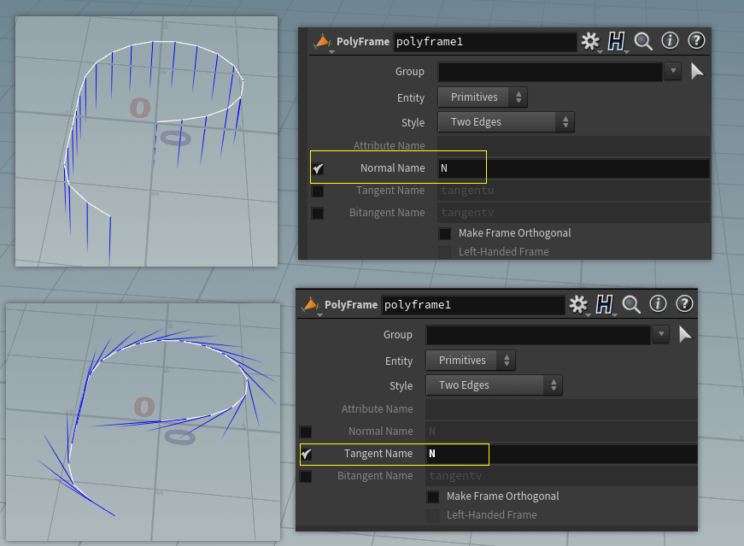Image resolution: width=744 pixels, height=546 pixels.
Task: Click the PolyFrame node icon in lower panel
Action: click(310, 305)
